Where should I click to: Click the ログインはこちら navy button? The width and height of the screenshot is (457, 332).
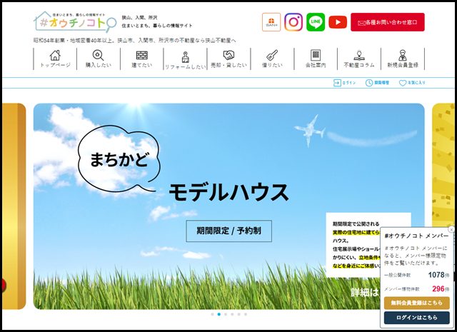pos(416,318)
